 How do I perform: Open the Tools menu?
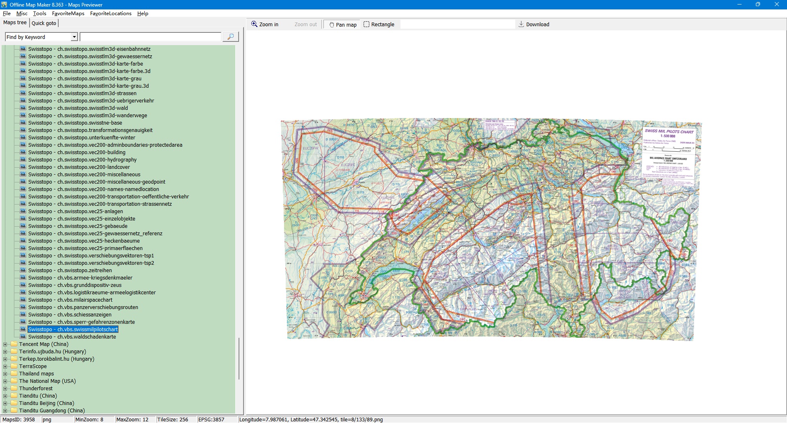39,14
